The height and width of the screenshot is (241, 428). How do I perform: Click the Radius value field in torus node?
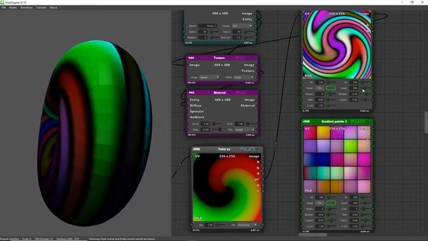tap(203, 37)
